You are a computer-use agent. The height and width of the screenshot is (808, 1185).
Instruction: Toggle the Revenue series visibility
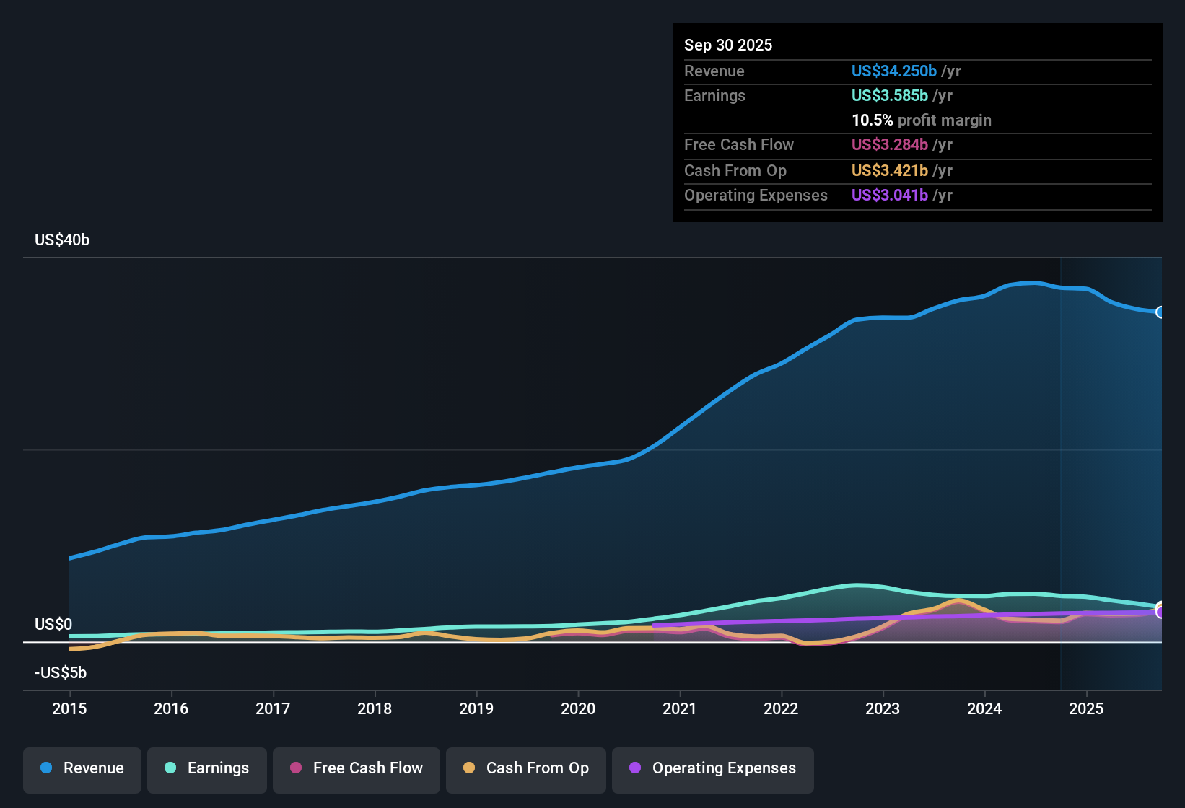82,768
